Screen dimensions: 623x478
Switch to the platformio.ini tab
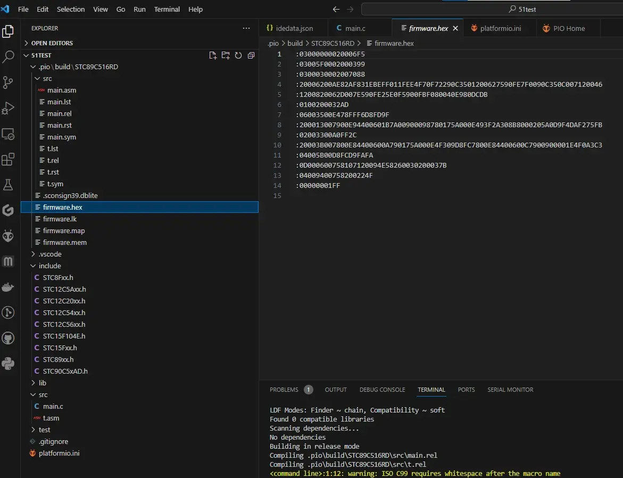tap(500, 28)
